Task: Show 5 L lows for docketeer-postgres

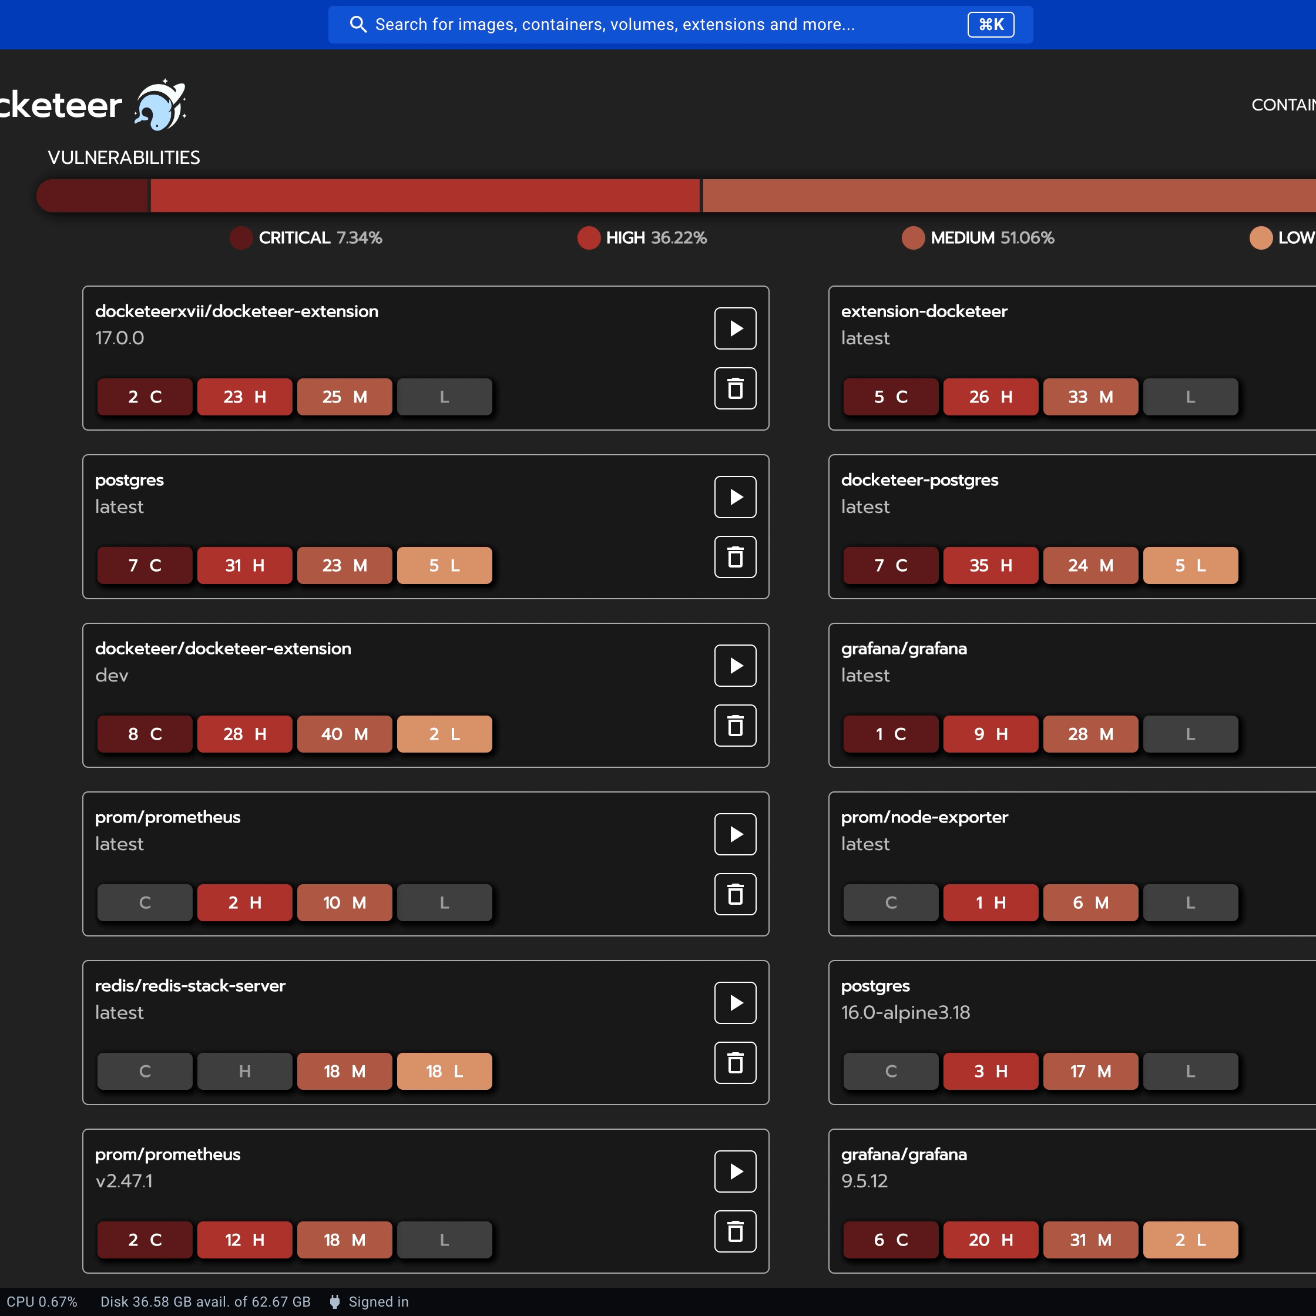Action: (x=1190, y=565)
